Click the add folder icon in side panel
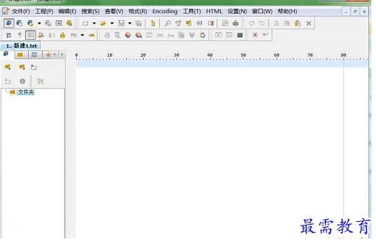The height and width of the screenshot is (246, 376). point(8,67)
